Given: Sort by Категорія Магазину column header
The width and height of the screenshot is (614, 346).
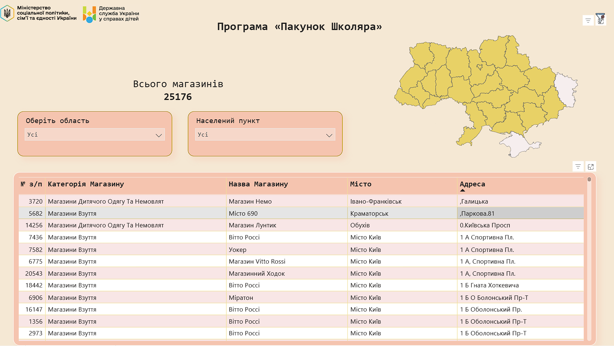Looking at the screenshot, I should (86, 184).
